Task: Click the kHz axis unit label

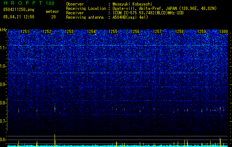Action: click(3, 30)
